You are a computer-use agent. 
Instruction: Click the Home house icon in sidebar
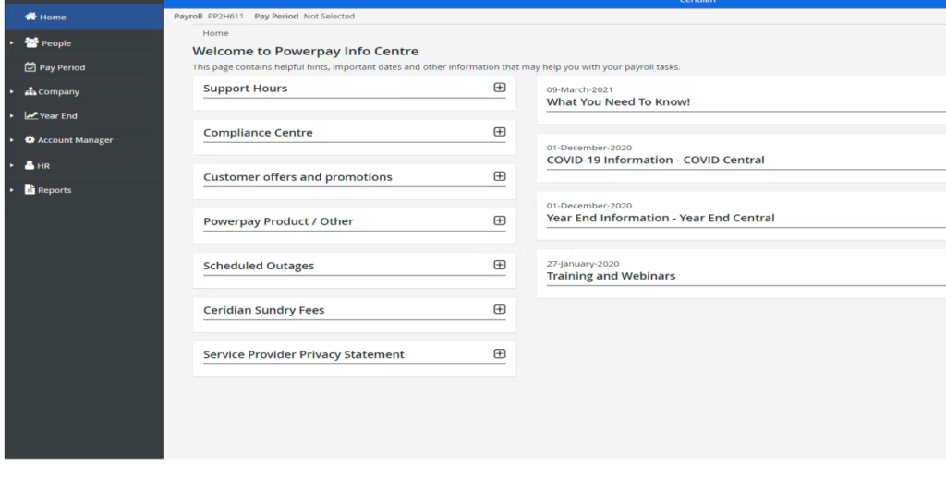[30, 17]
